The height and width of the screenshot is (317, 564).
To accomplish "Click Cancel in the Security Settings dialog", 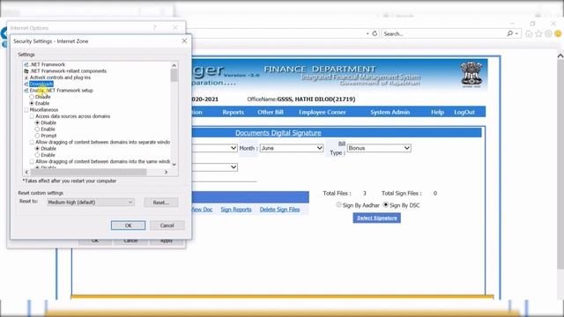I will click(x=167, y=225).
